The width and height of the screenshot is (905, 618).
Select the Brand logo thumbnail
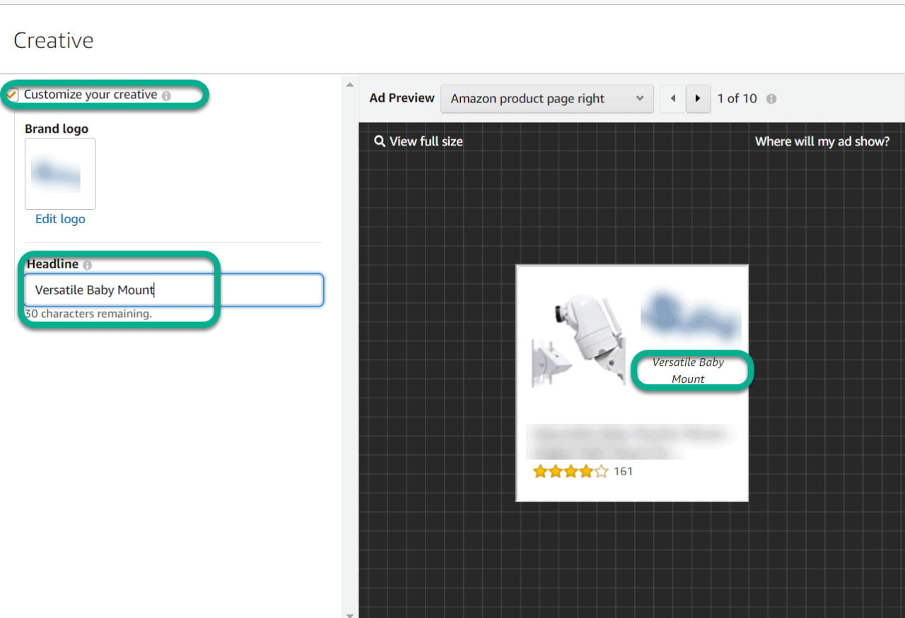point(60,174)
